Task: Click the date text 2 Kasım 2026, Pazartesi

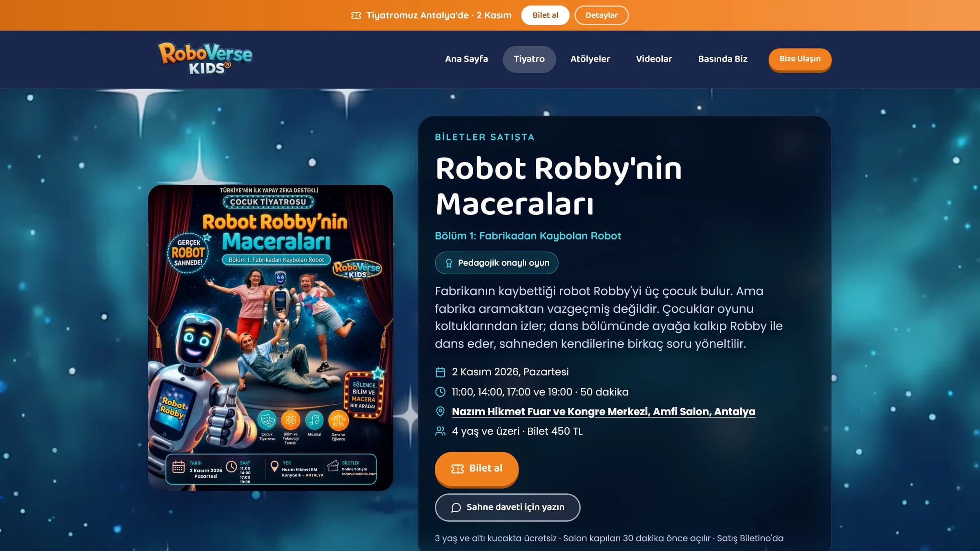Action: click(x=510, y=372)
